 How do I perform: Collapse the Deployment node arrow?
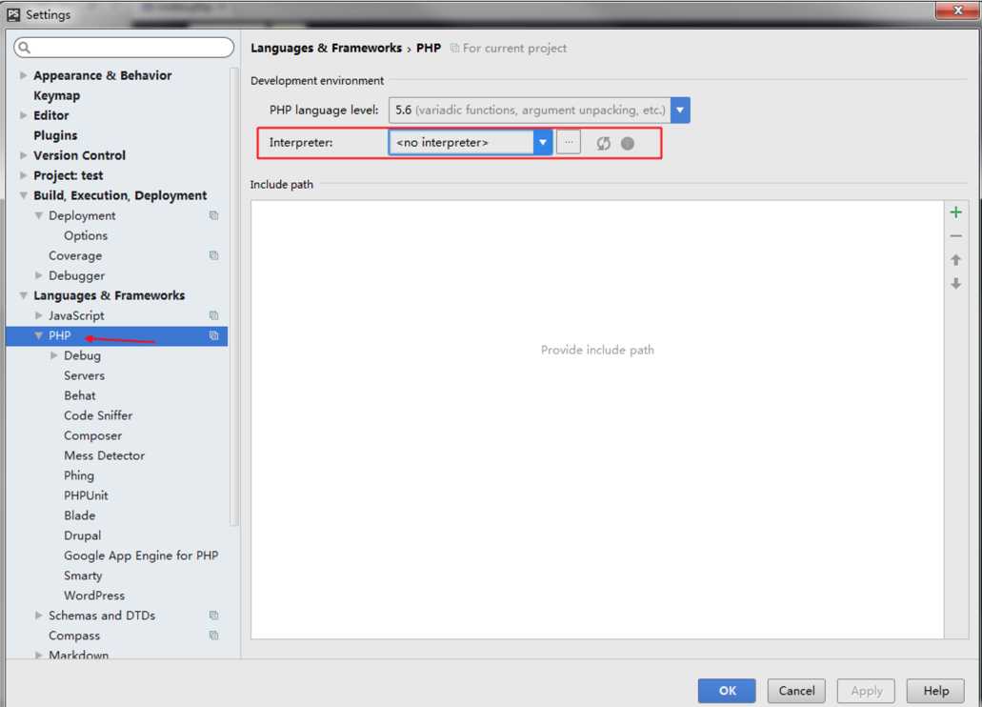click(39, 215)
